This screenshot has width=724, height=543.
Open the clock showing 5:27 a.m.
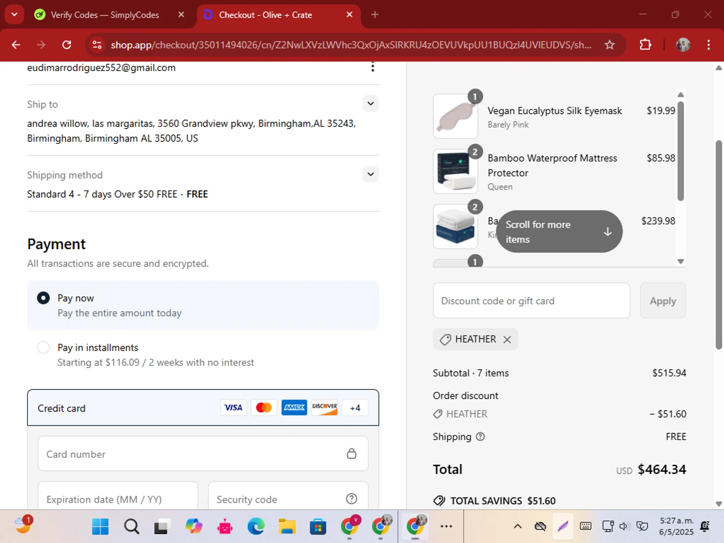676,526
